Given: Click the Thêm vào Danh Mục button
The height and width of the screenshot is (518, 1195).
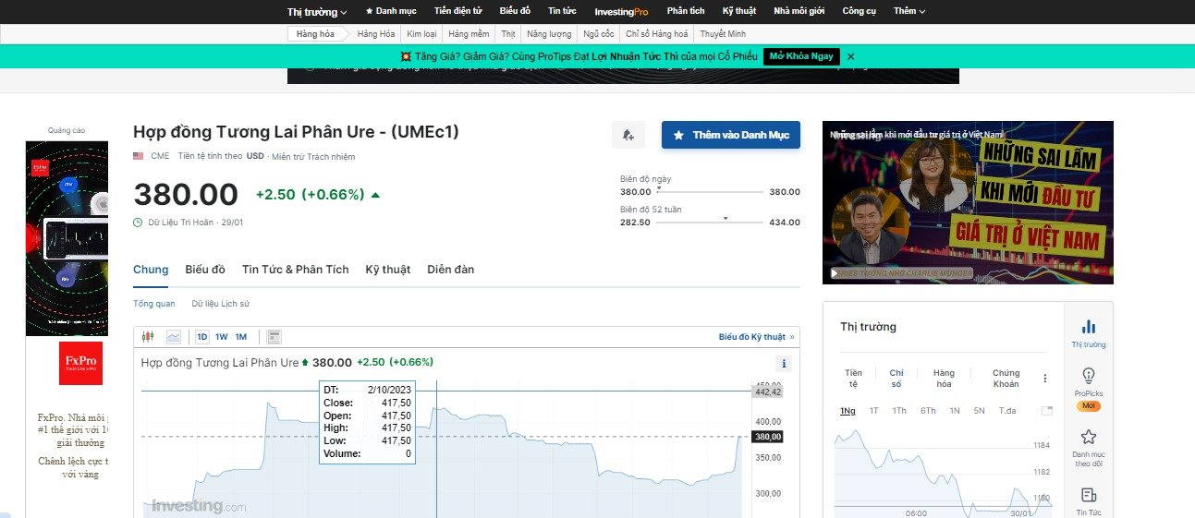Looking at the screenshot, I should 730,135.
